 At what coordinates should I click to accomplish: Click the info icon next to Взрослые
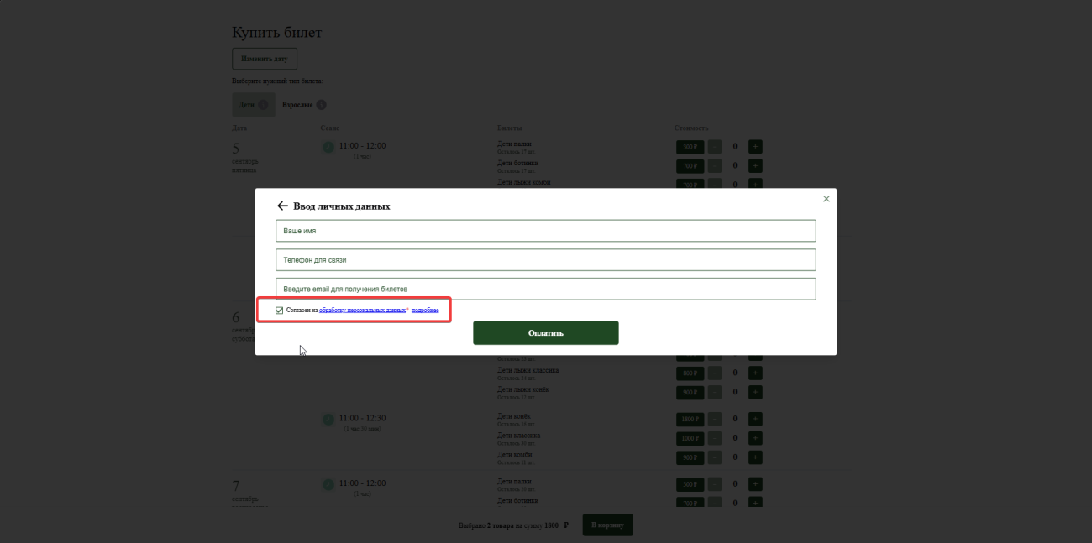(321, 105)
